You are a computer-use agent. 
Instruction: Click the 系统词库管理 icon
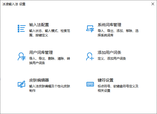(x=90, y=29)
